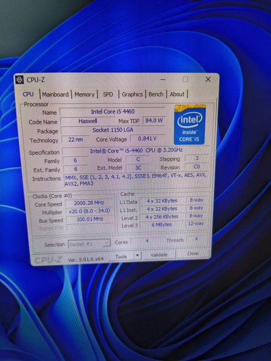
Task: Click the Specification field with i5-4460 @ 3.20GHz
Action: click(x=136, y=151)
